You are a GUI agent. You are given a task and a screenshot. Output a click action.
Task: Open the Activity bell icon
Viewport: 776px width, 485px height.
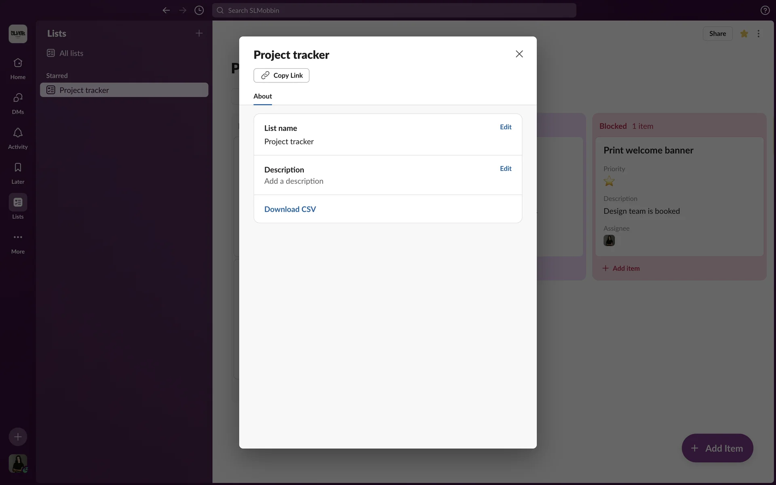pos(18,133)
